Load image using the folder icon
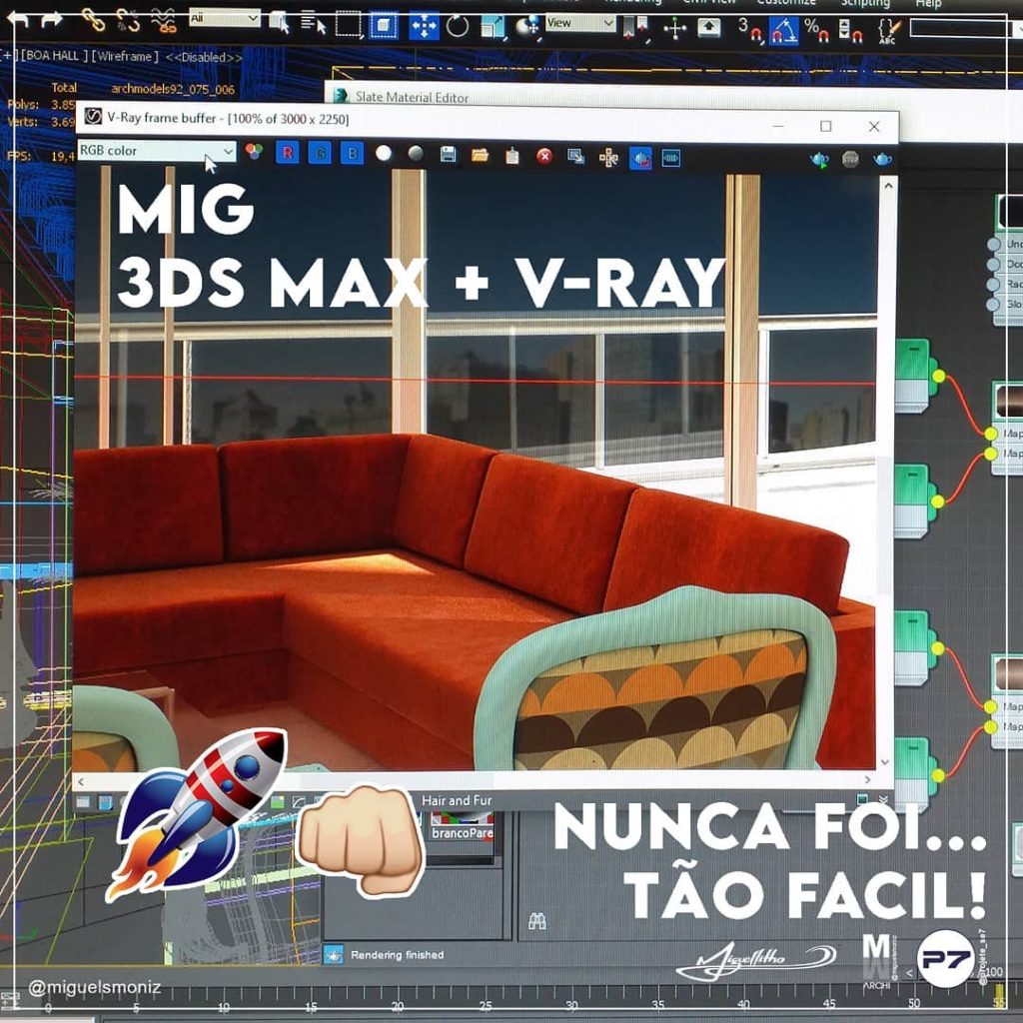Viewport: 1023px width, 1023px height. (480, 155)
